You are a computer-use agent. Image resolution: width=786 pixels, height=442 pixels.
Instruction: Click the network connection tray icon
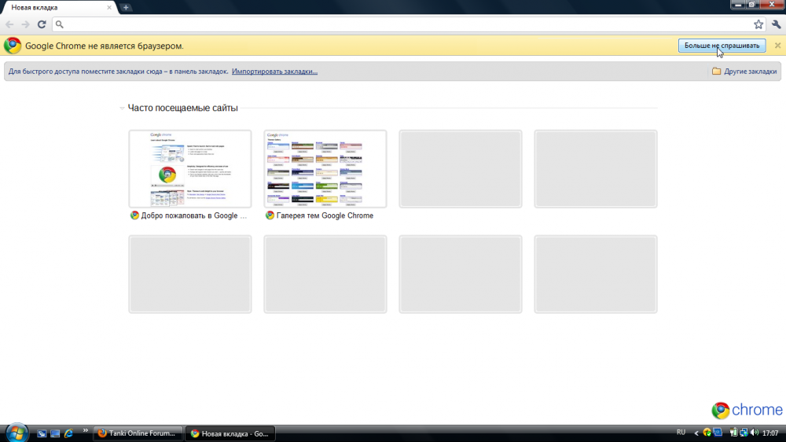[744, 433]
